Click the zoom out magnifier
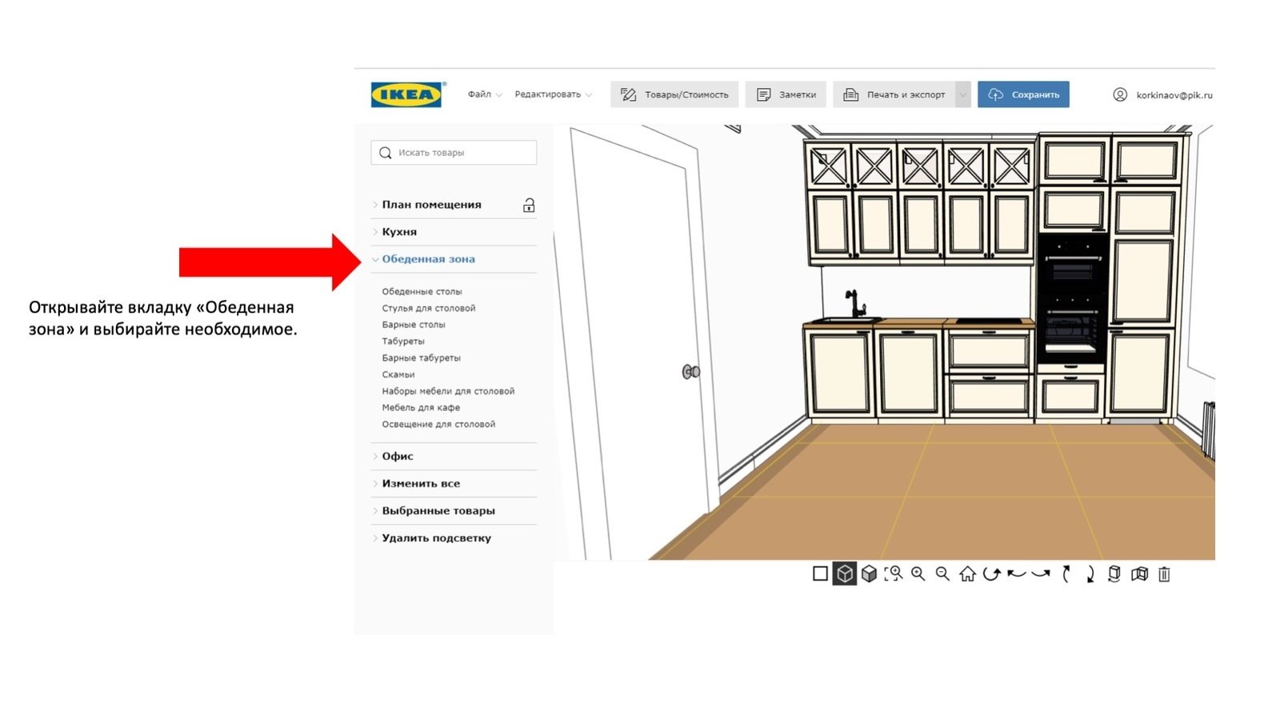 942,574
